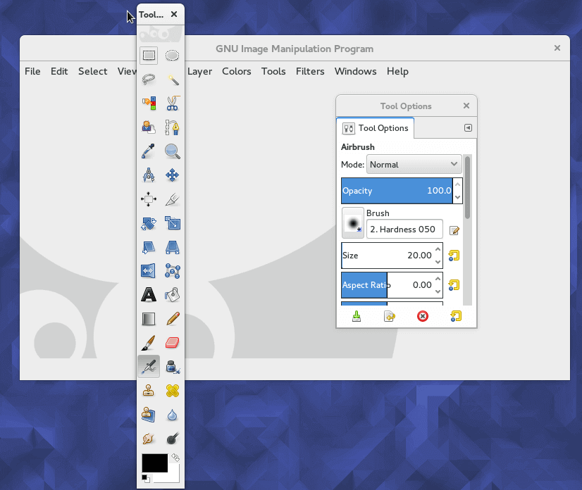Screen dimensions: 582x490
Task: Reset brush size to native size
Action: coord(454,256)
